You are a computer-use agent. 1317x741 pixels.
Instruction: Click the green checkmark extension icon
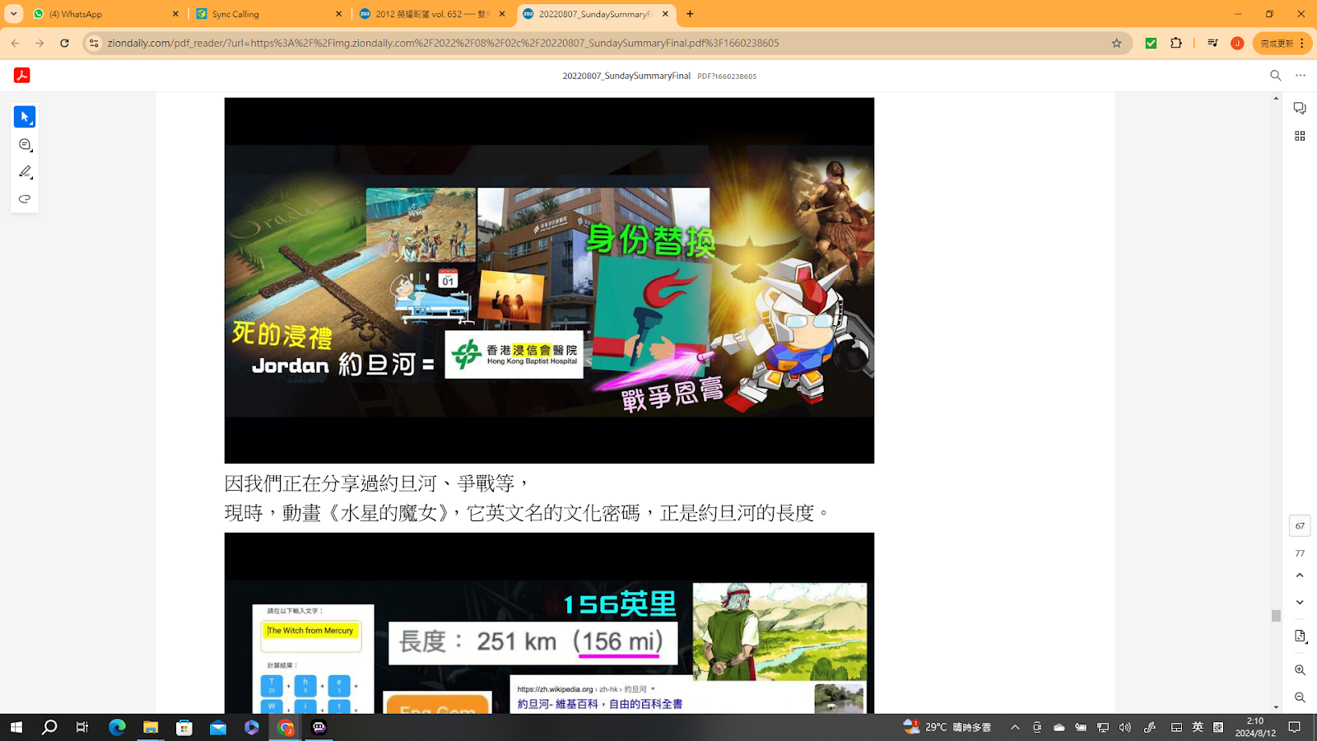click(x=1151, y=43)
